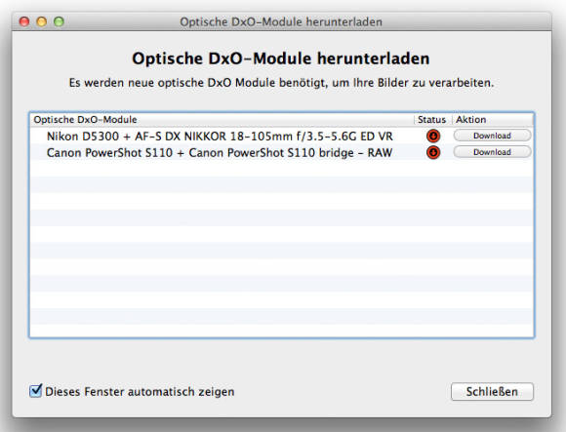The width and height of the screenshot is (566, 432).
Task: Minimize the window using the yellow button
Action: 42,21
